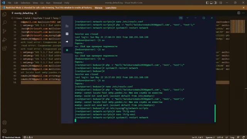
Task: Click the Users breadcrumb segment
Action: point(19,18)
